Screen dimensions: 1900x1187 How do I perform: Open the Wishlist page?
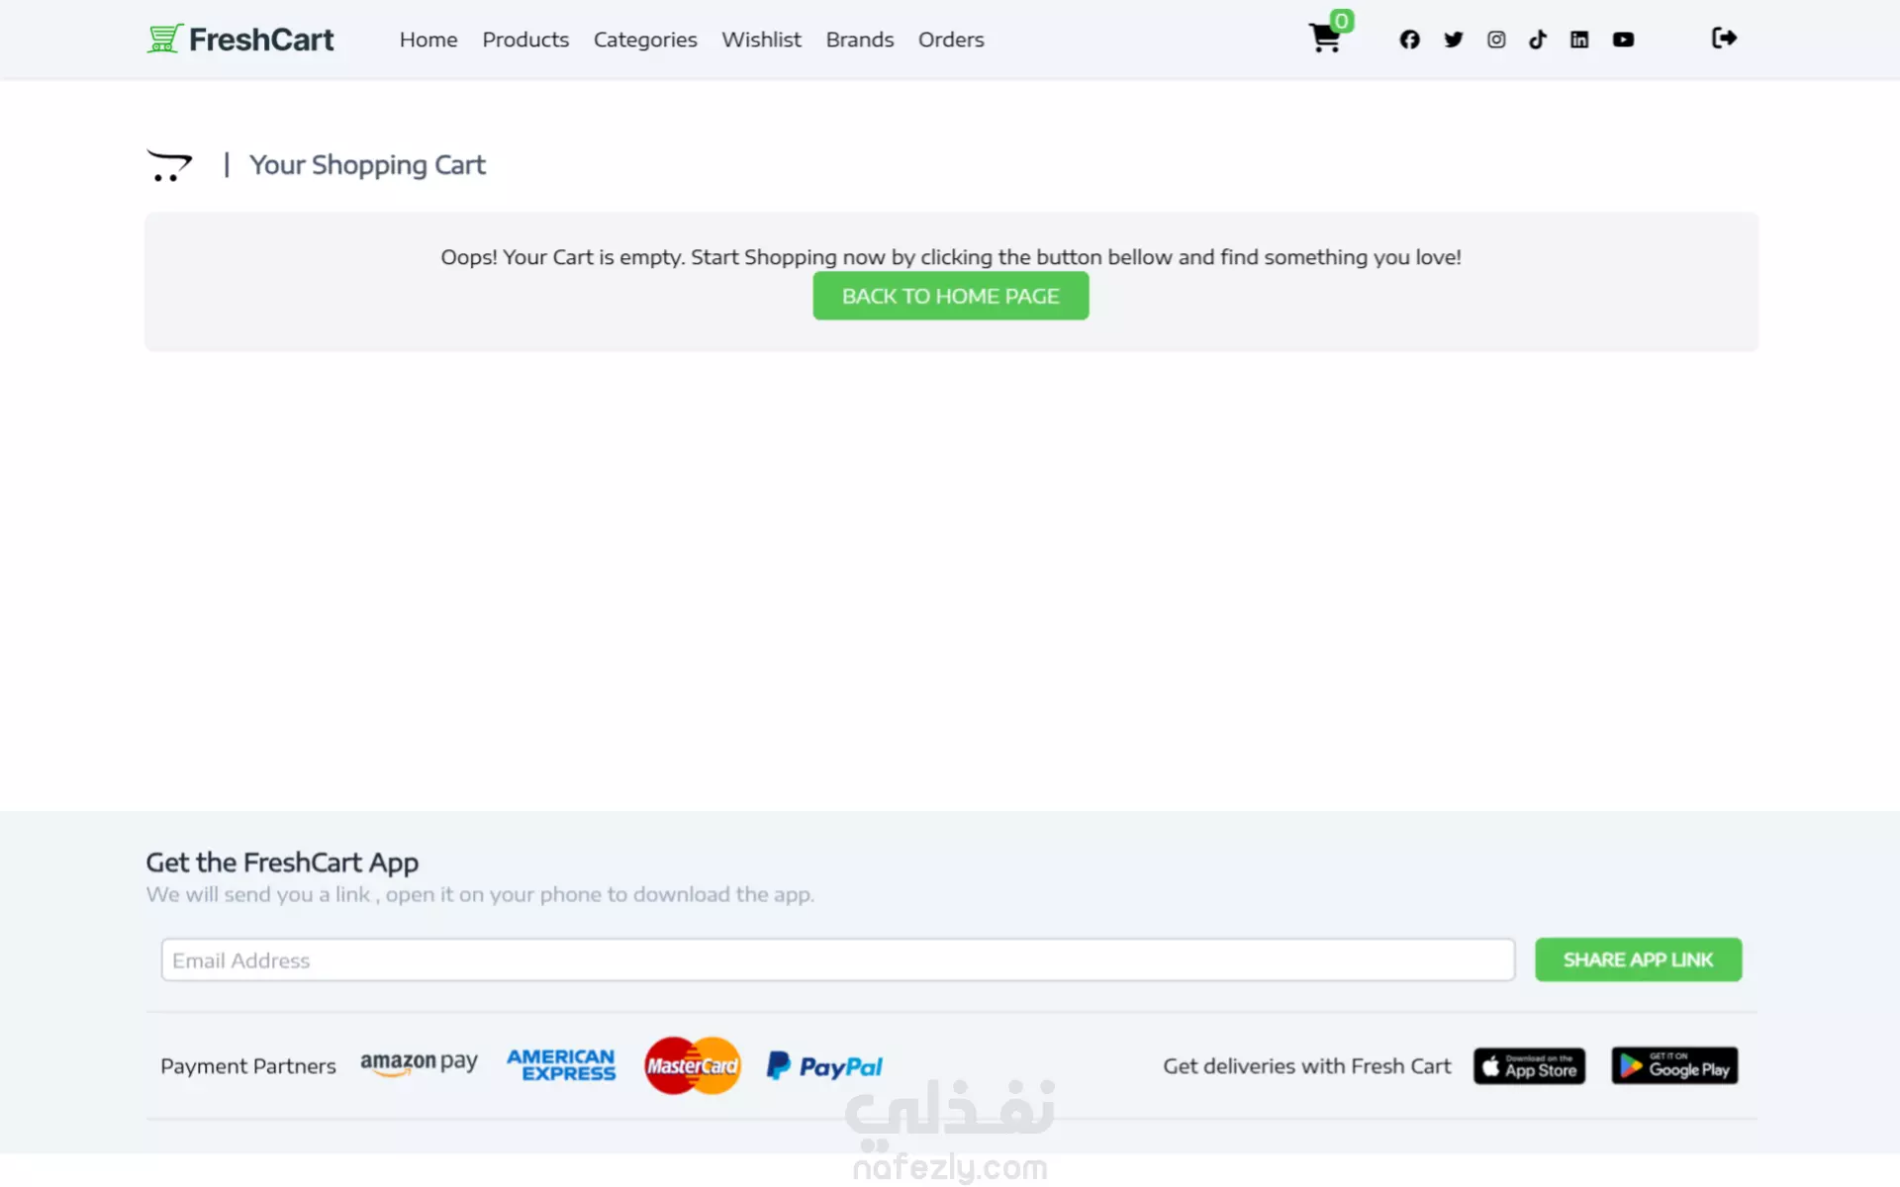tap(761, 40)
